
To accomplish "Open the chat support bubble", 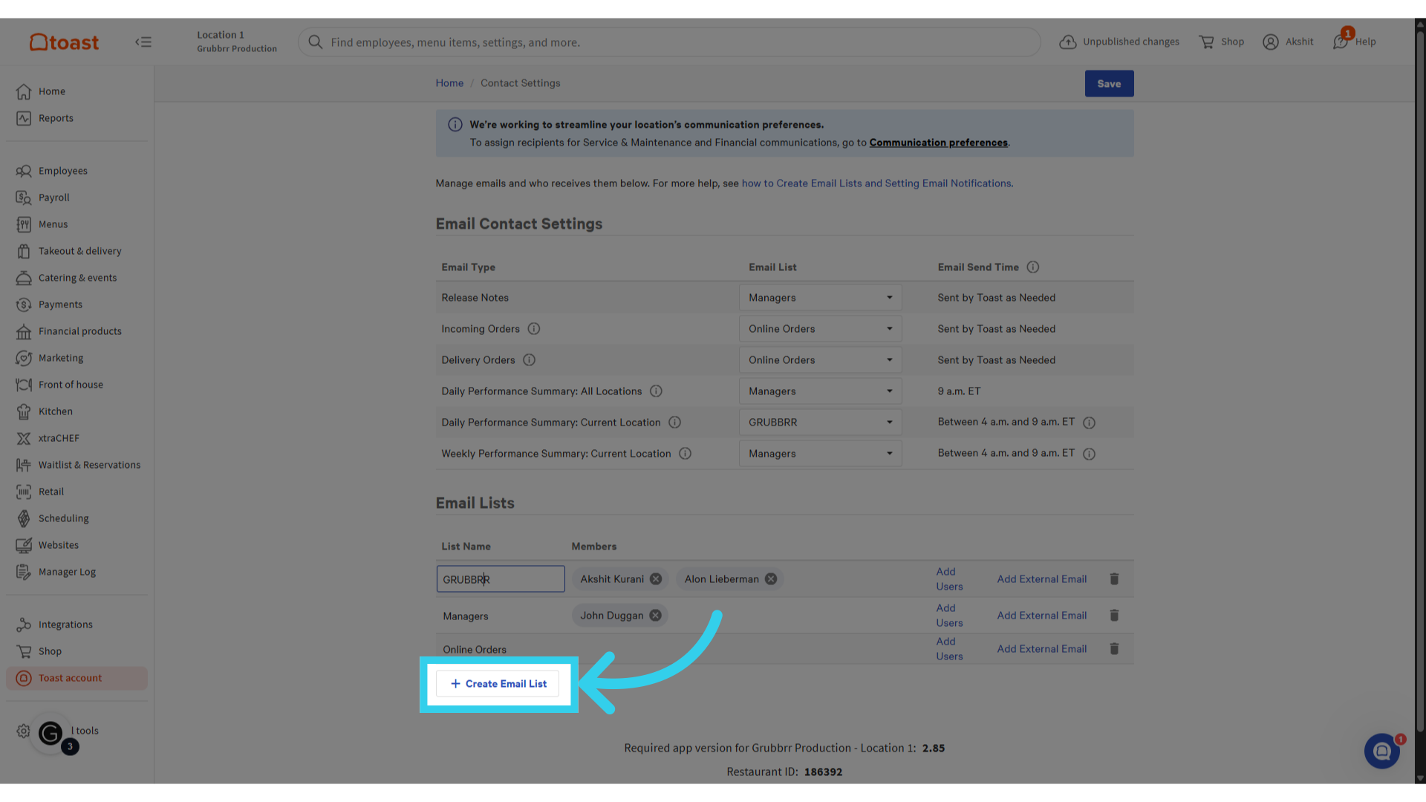I will (x=1381, y=752).
